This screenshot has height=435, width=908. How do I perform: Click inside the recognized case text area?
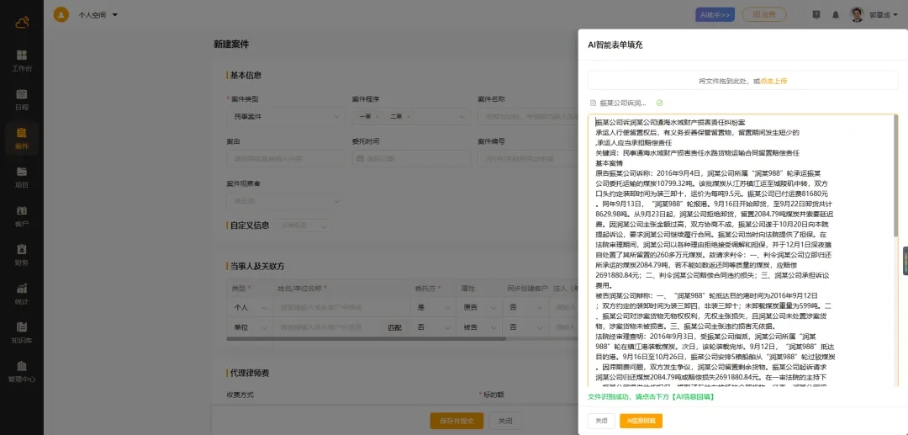click(x=740, y=252)
